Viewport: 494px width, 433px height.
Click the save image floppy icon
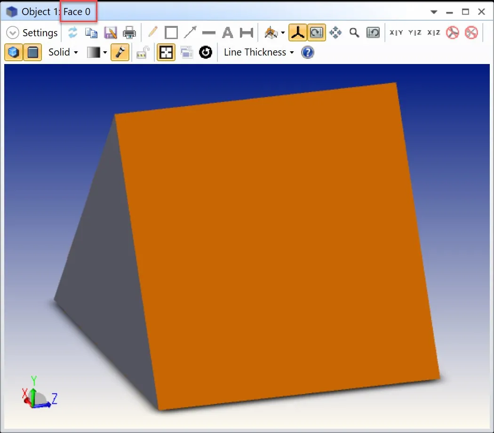110,32
